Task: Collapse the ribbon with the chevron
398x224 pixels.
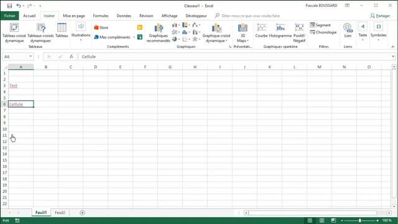Action: tap(392, 47)
